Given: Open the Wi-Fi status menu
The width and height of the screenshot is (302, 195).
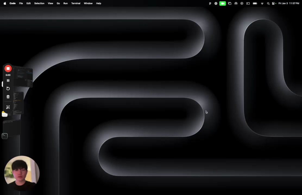Looking at the screenshot, I should [x=262, y=4].
